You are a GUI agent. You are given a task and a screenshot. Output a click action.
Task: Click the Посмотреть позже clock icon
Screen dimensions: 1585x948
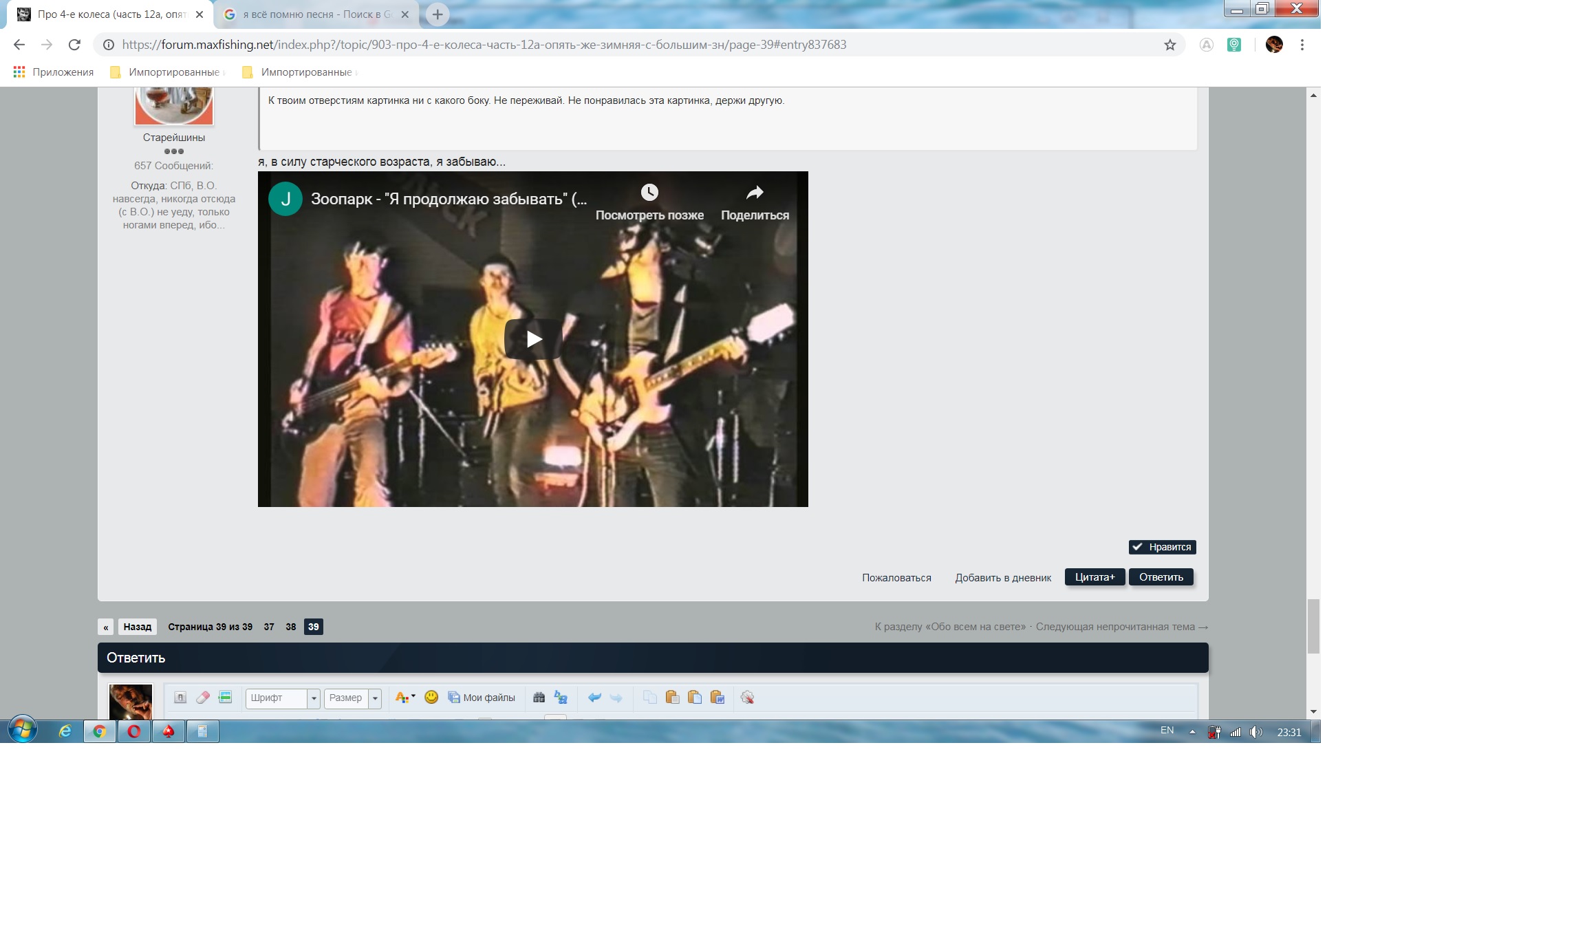649,192
